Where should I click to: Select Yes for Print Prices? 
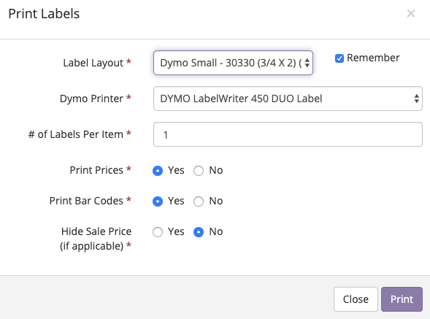[158, 171]
